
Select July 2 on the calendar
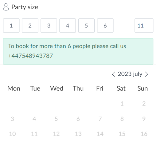pyautogui.click(x=144, y=104)
